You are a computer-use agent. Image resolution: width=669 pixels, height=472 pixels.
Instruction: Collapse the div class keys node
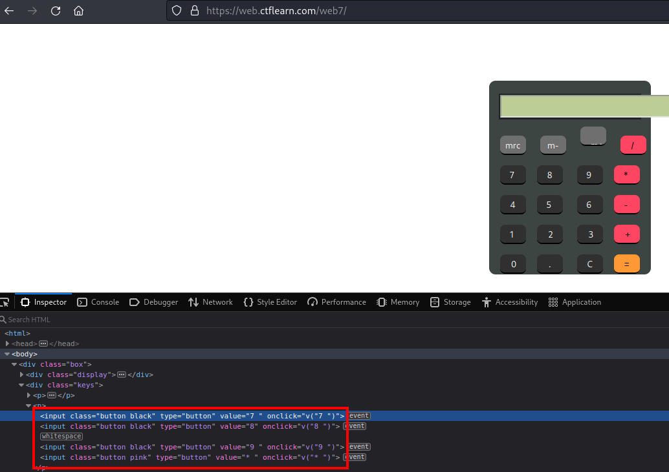(22, 385)
